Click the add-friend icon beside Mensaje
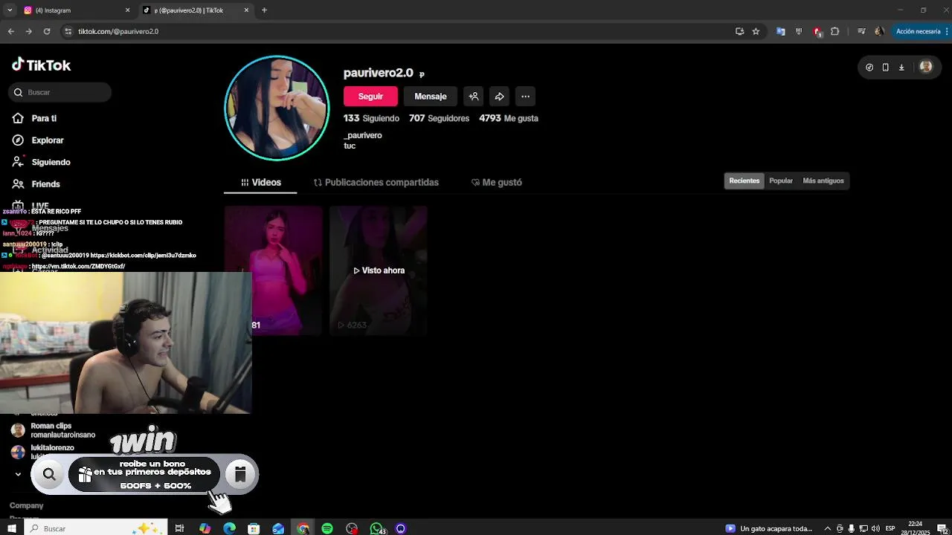The width and height of the screenshot is (952, 535). pyautogui.click(x=474, y=97)
